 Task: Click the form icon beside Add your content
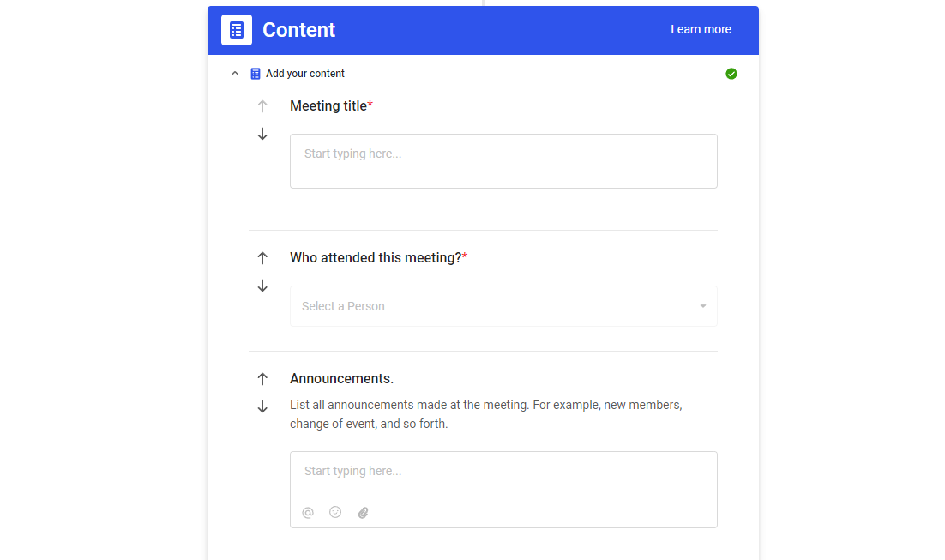click(x=255, y=73)
